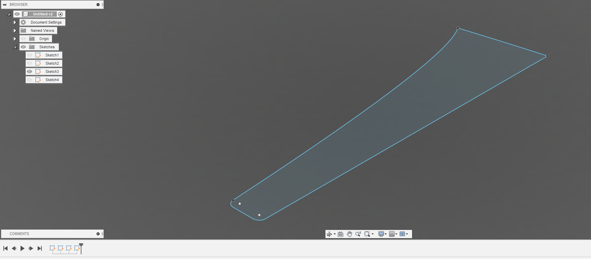Open Display Settings monitor icon
591x259 pixels.
[x=381, y=234]
